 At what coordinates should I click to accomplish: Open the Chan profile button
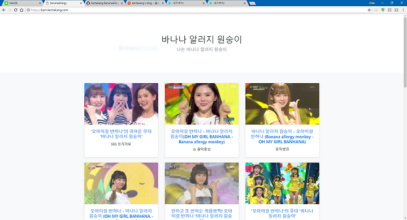372,3
